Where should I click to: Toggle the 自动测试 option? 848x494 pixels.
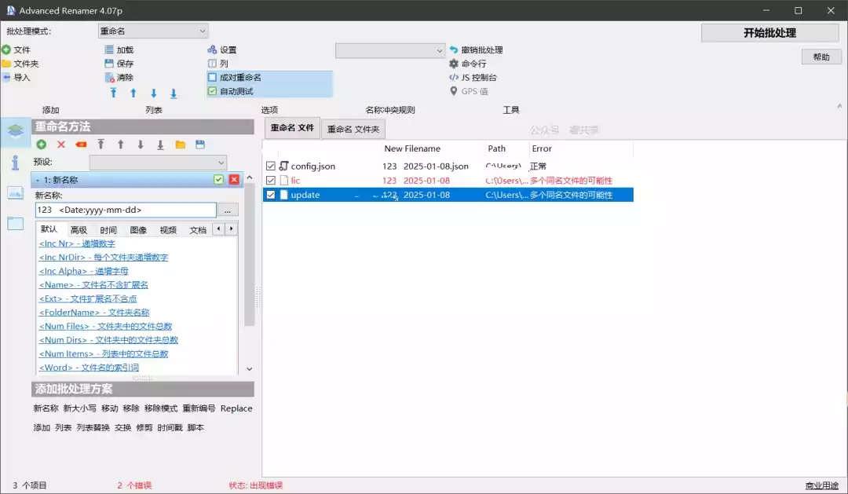point(210,90)
